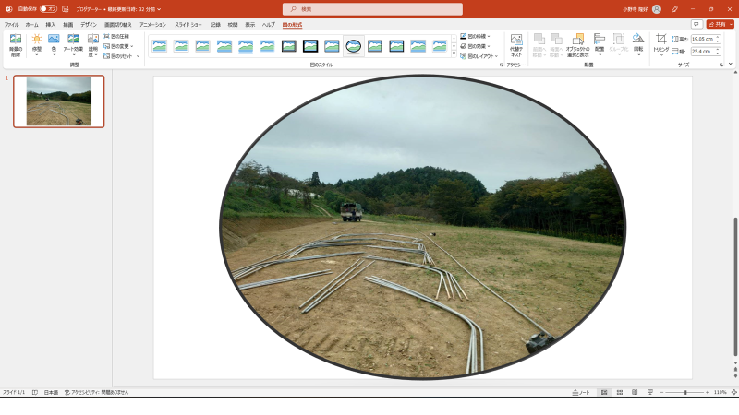
Task: Toggle the Notes (ノート) pane
Action: click(x=580, y=392)
